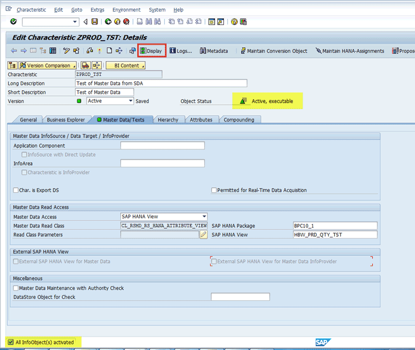Viewport: 415px width, 350px height.
Task: Click the SAP HANA Package input field
Action: point(334,226)
